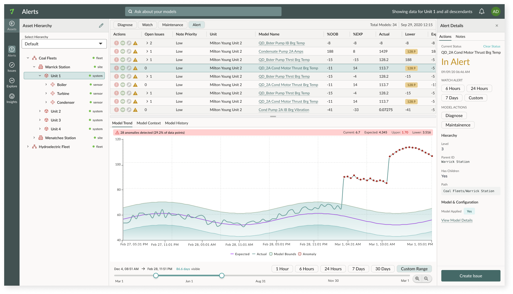
Task: Toggle watch eye in Condensate Pump 2A Amps row
Action: tap(123, 51)
